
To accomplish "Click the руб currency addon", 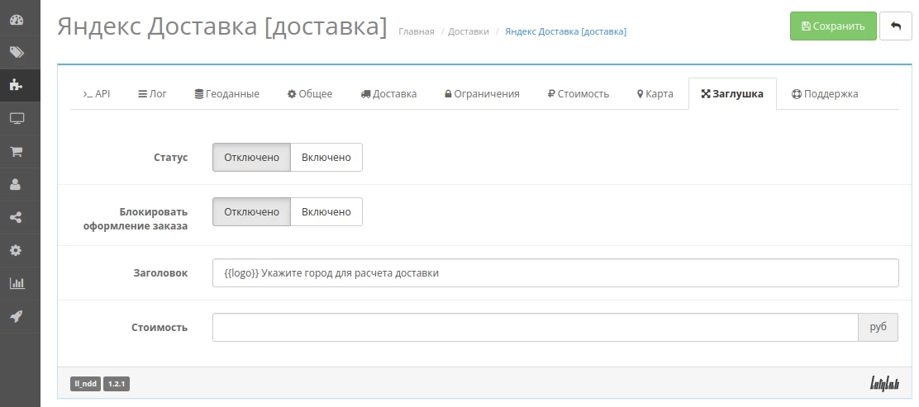I will (x=878, y=328).
